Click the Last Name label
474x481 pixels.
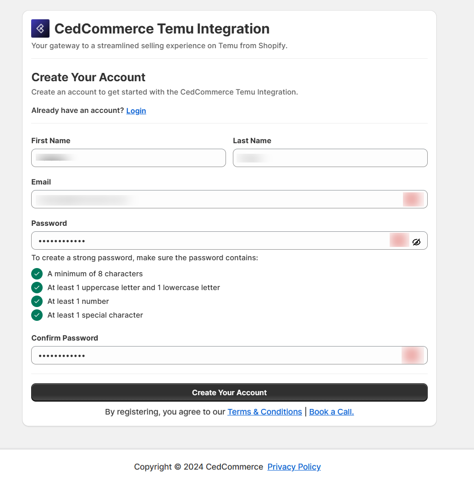(x=252, y=140)
